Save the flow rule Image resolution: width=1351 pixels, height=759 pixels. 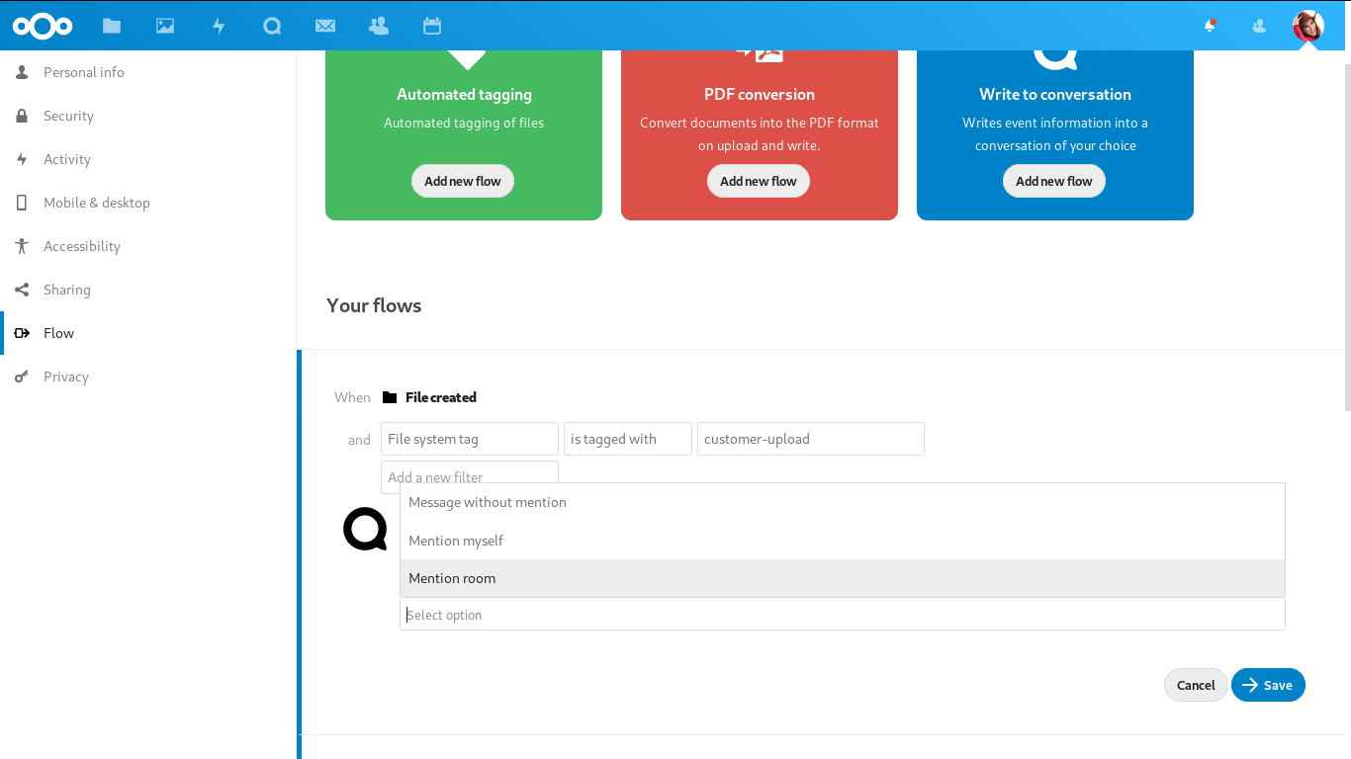(1268, 685)
